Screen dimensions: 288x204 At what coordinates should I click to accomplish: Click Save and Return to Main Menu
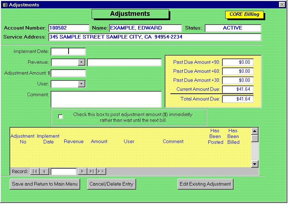coord(45,184)
